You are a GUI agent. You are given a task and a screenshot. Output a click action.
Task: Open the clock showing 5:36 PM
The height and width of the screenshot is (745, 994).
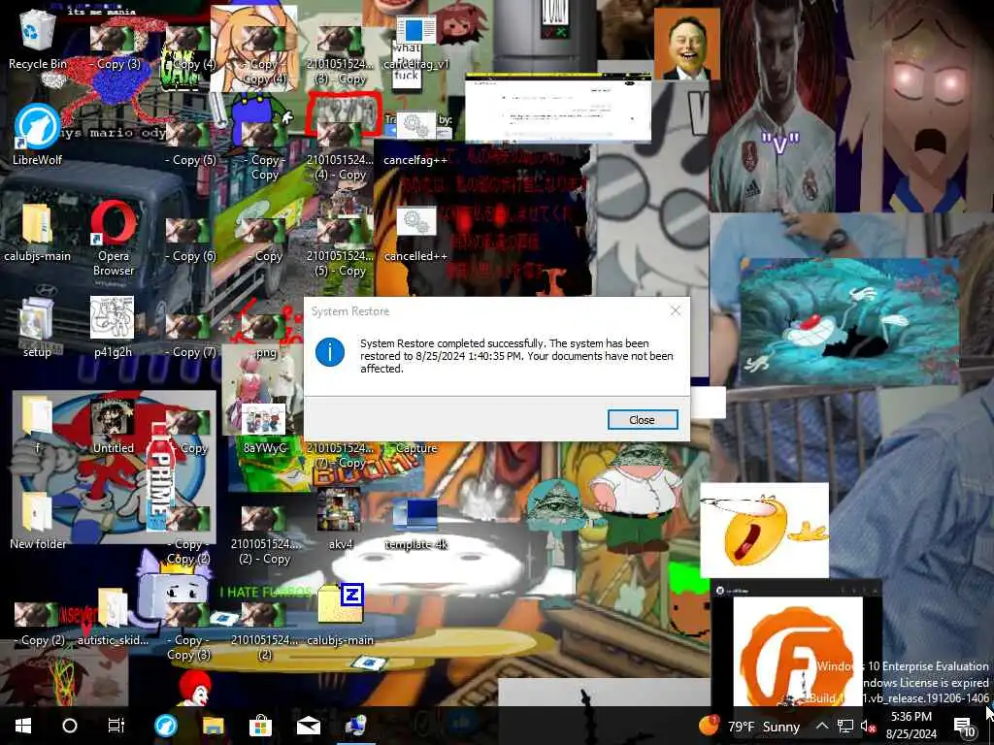pos(911,726)
